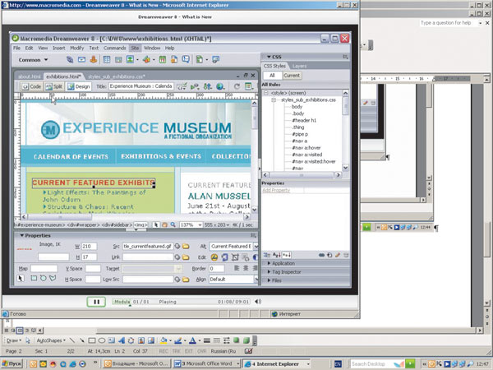Viewport: 493px width, 370px height.
Task: Click the Pointer Hotspot arrow tool
Action: (21, 279)
